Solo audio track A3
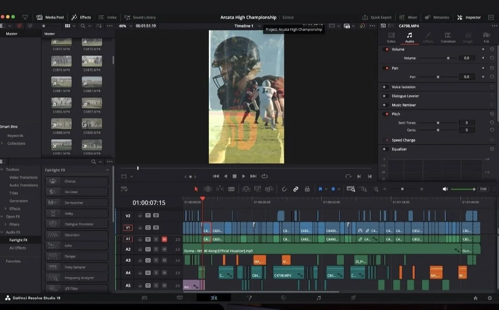 click(156, 260)
